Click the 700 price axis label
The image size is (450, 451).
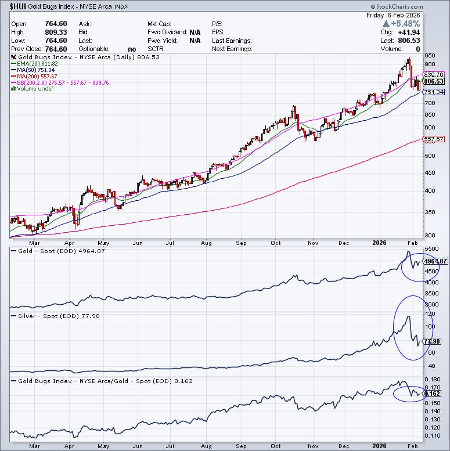tap(430, 103)
